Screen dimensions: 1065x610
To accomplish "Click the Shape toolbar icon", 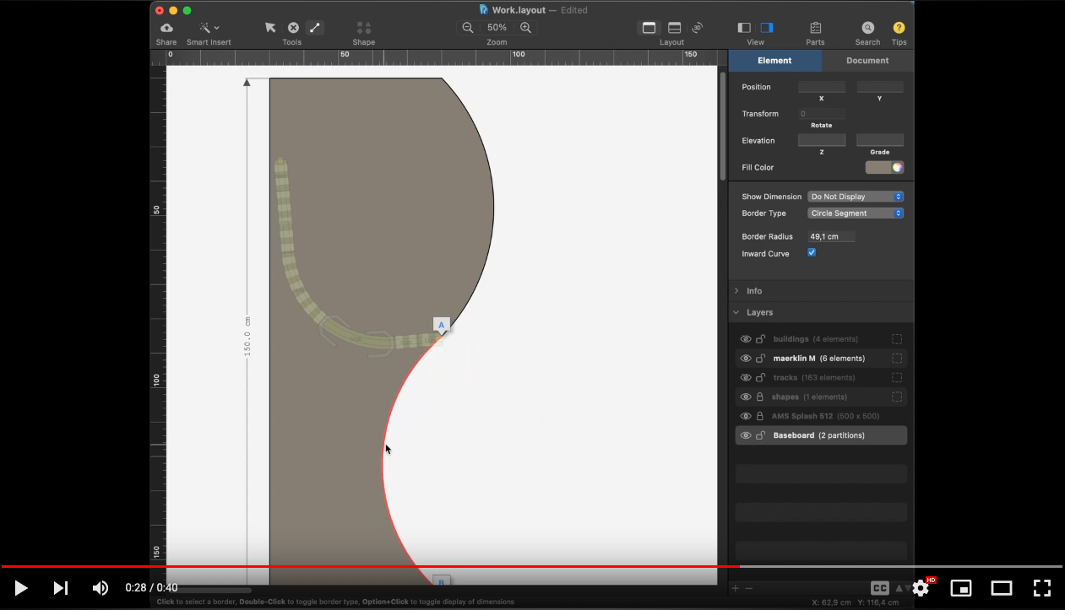I will [x=364, y=28].
